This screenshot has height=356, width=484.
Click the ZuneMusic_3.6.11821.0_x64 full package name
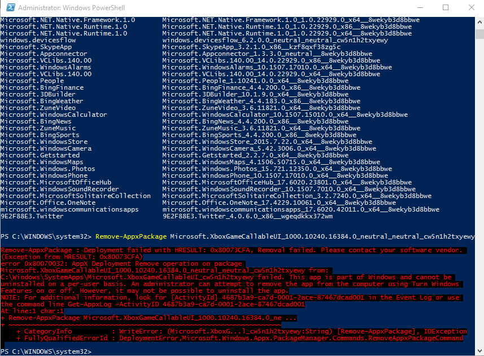tap(261, 128)
